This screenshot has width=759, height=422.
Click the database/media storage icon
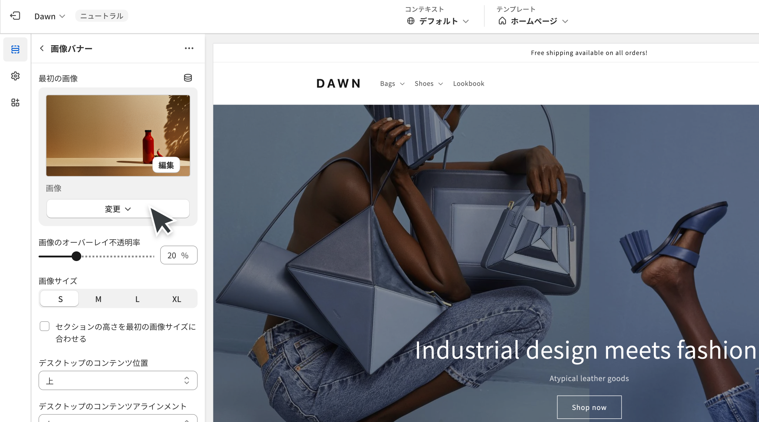[x=188, y=78]
